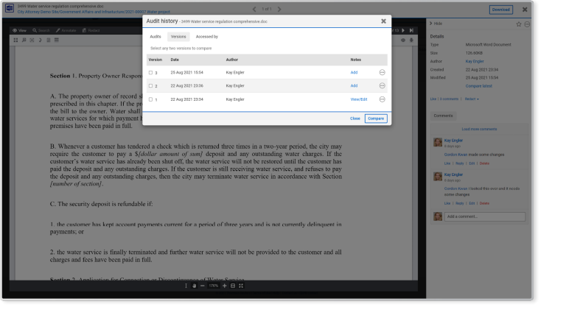Star this document as favorite

(x=517, y=24)
